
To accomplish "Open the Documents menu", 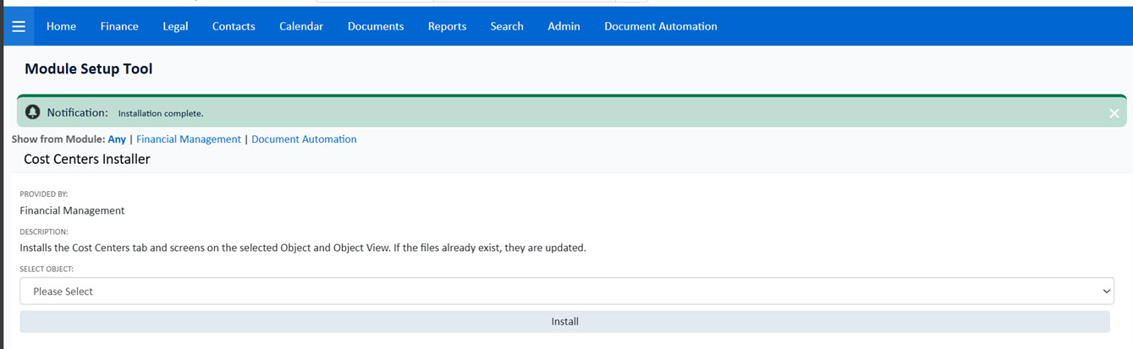I will (x=376, y=26).
